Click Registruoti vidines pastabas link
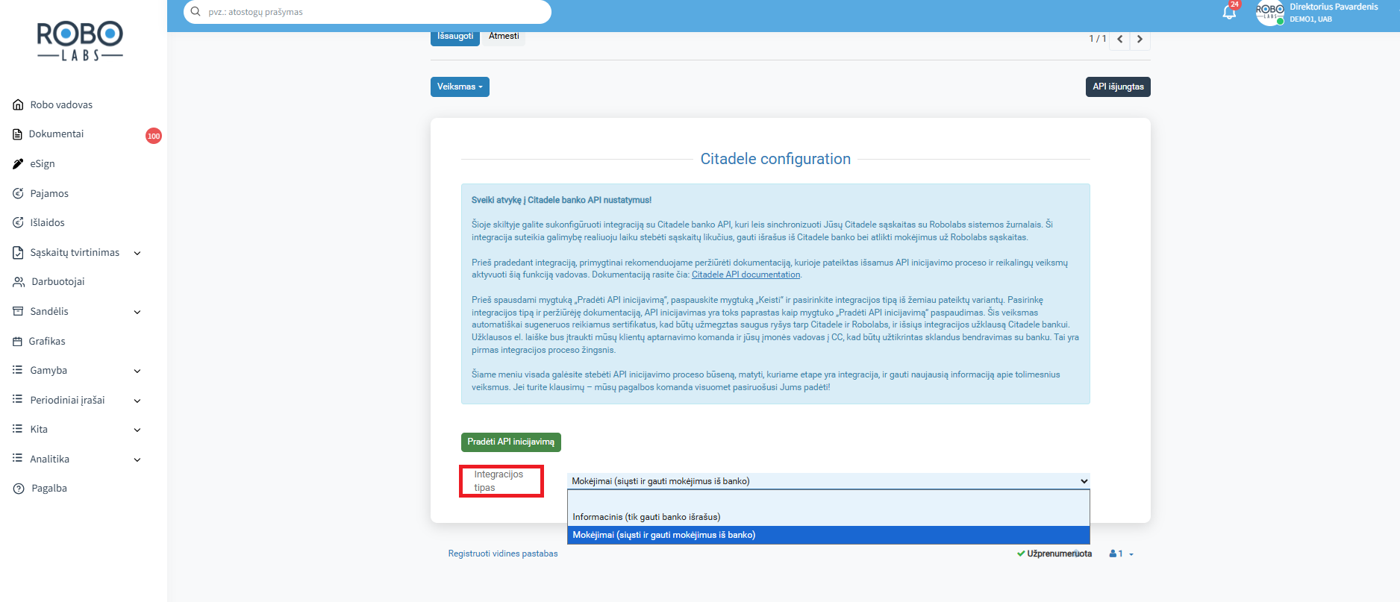The width and height of the screenshot is (1400, 602). point(503,554)
